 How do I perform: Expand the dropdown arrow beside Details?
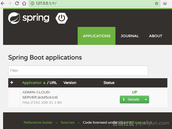pos(146,100)
